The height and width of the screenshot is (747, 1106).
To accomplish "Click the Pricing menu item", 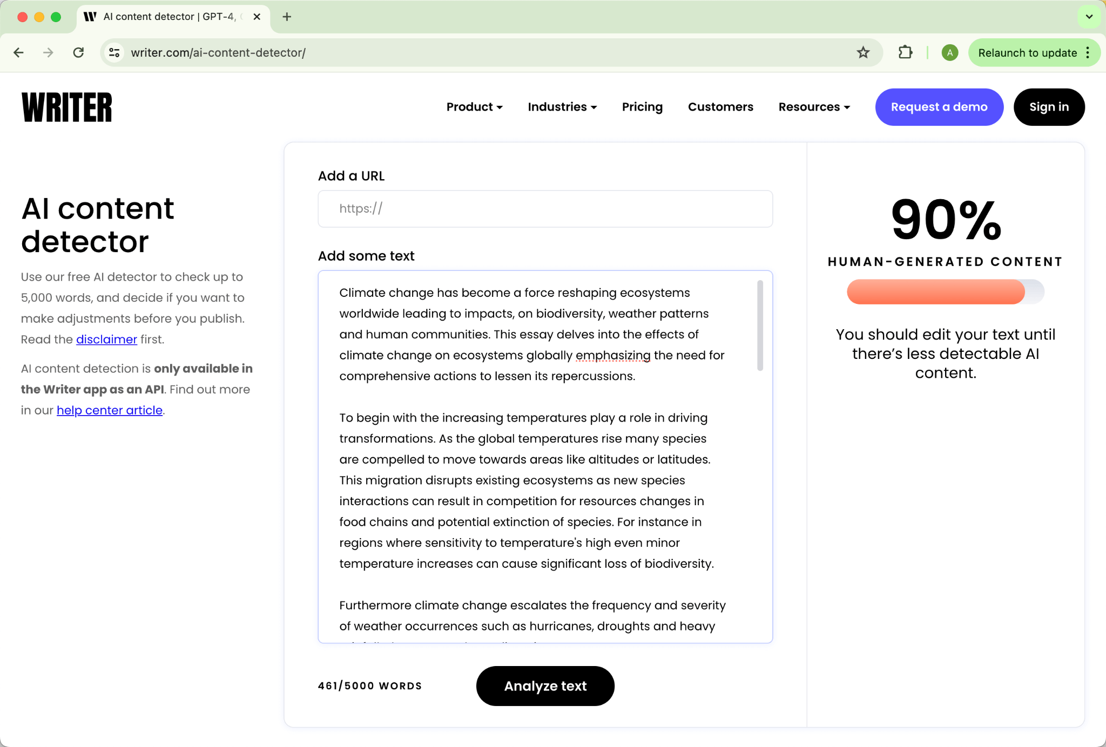I will 642,107.
